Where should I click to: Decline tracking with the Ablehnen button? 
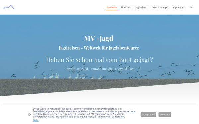click(165, 115)
